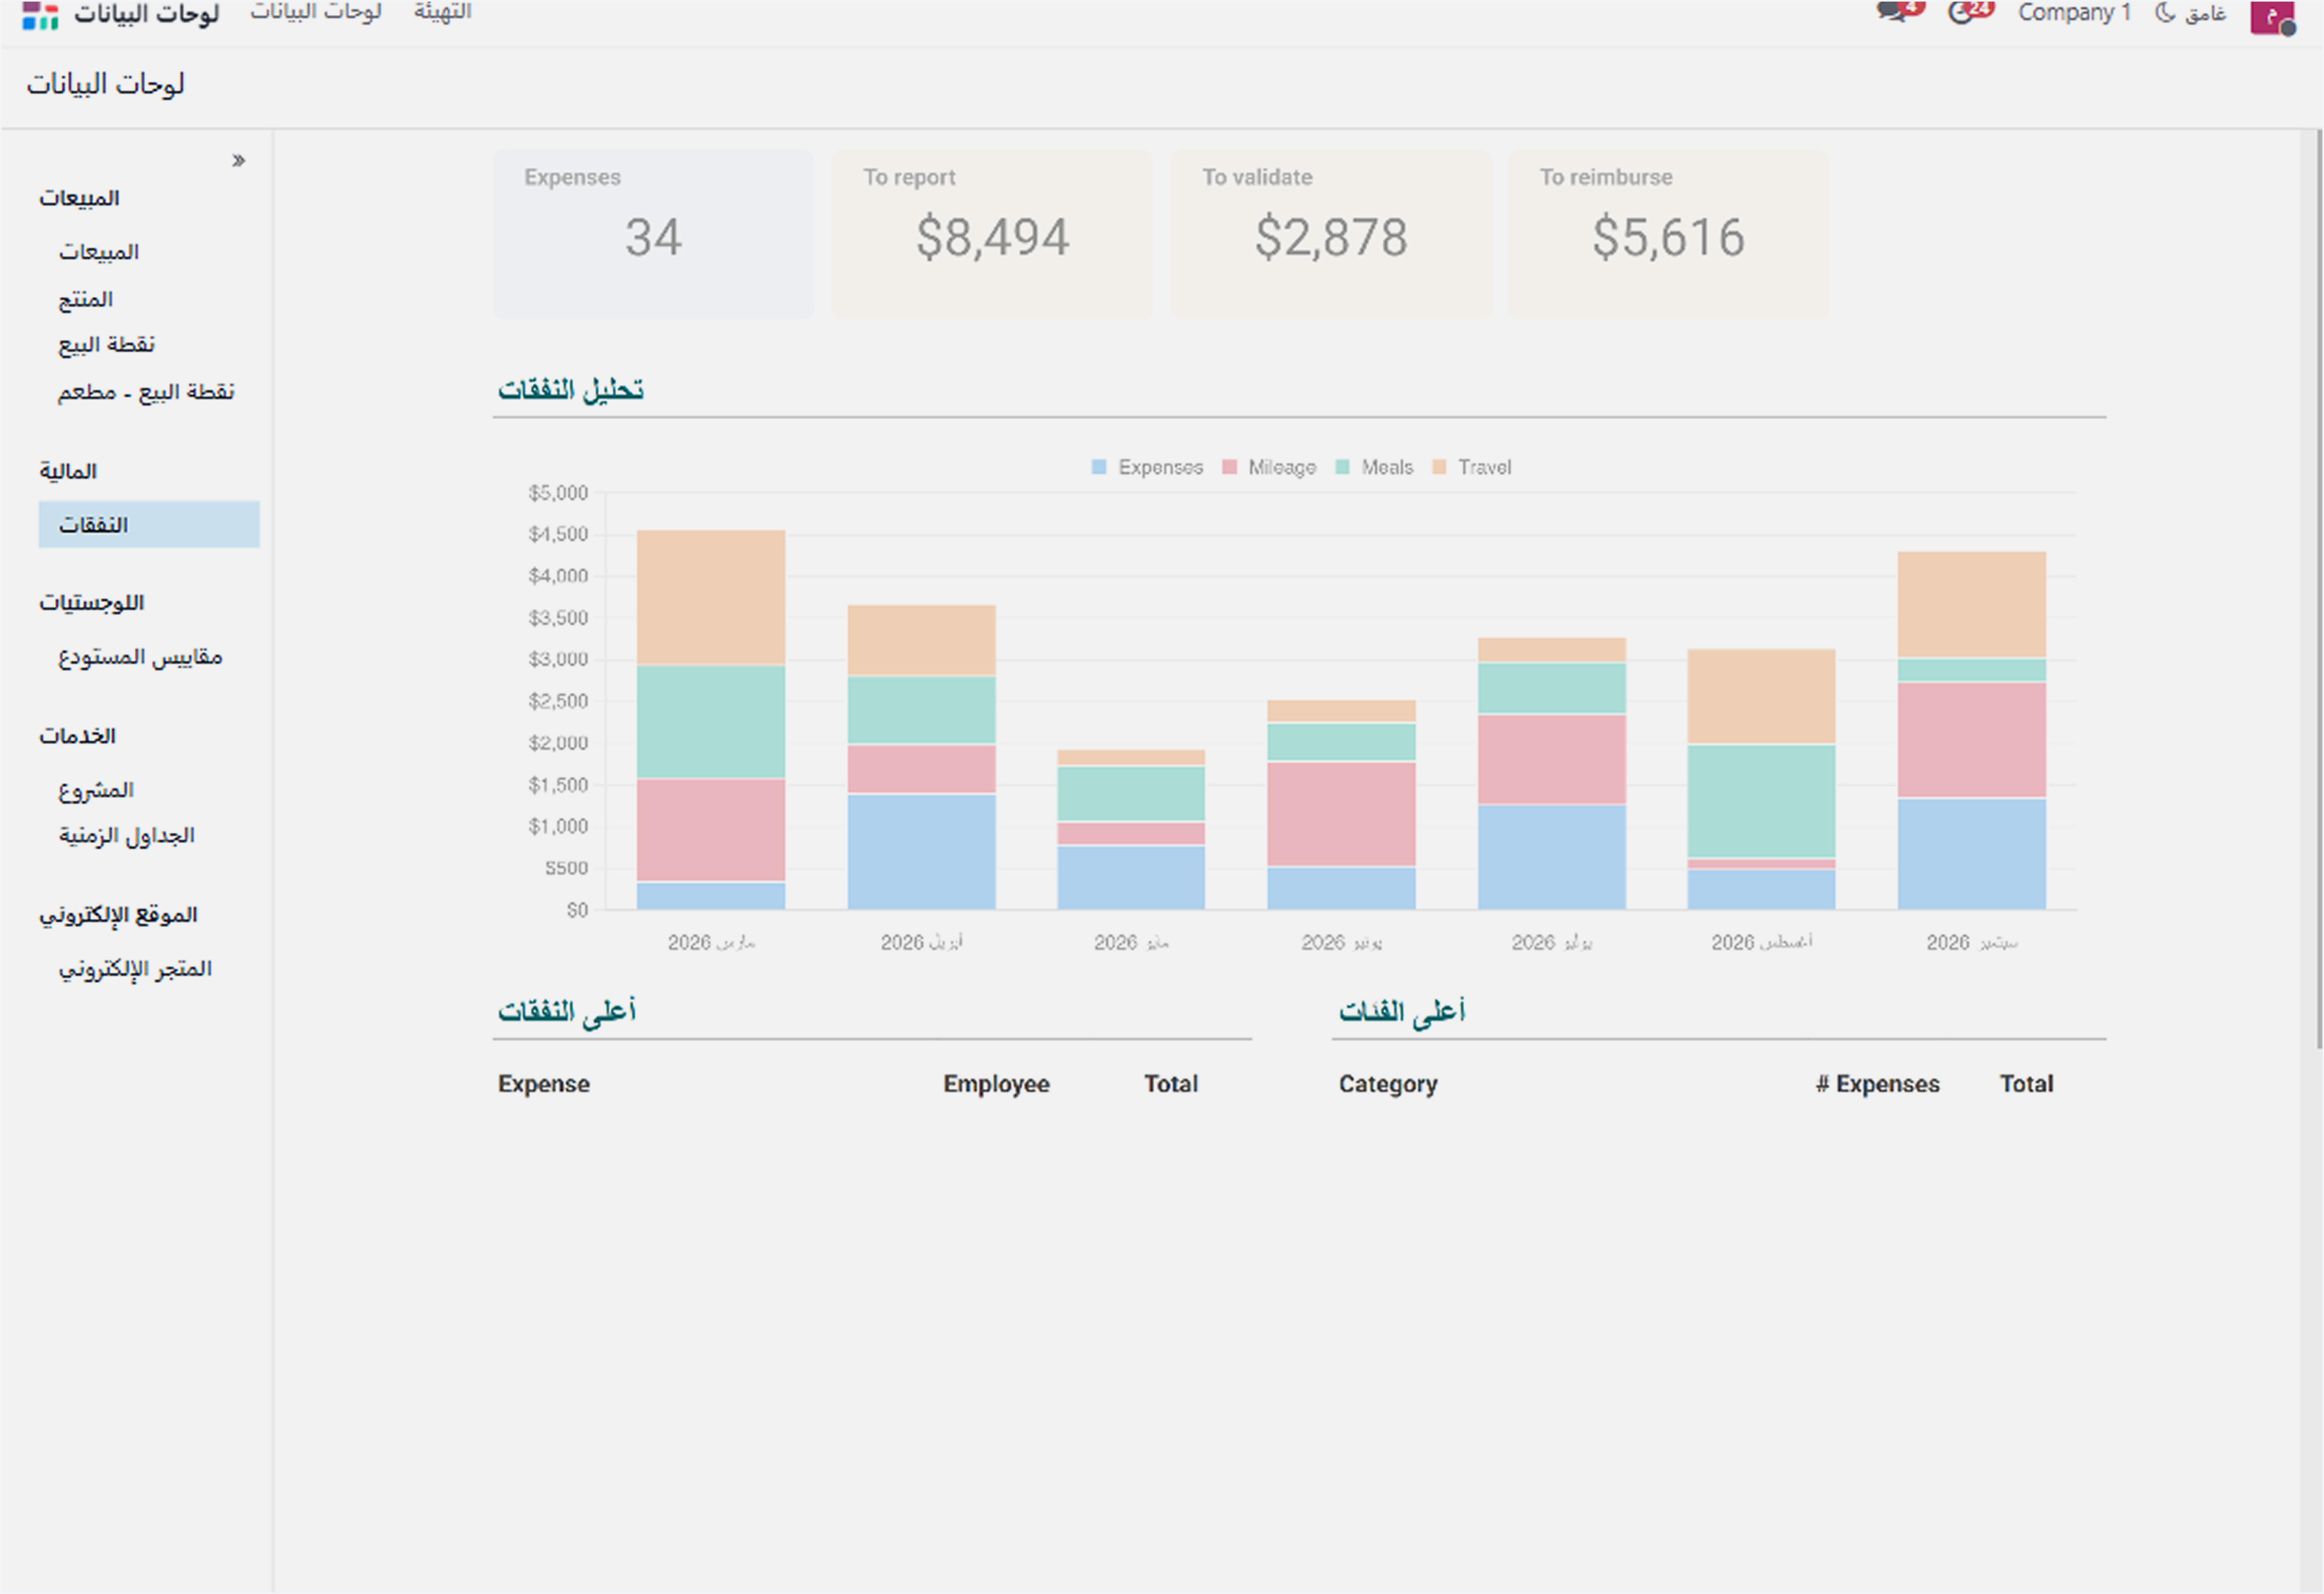The image size is (2324, 1594).
Task: Click the الموقع الإلكتروني group heading in the sidebar
Action: (x=118, y=915)
